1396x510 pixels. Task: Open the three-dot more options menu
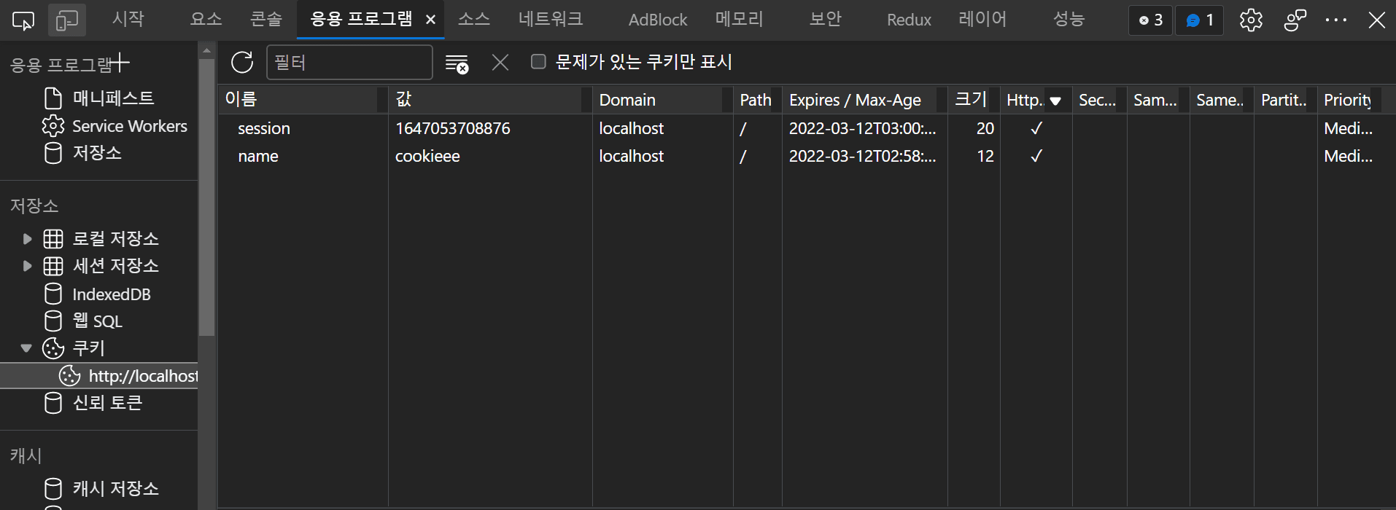(1335, 20)
